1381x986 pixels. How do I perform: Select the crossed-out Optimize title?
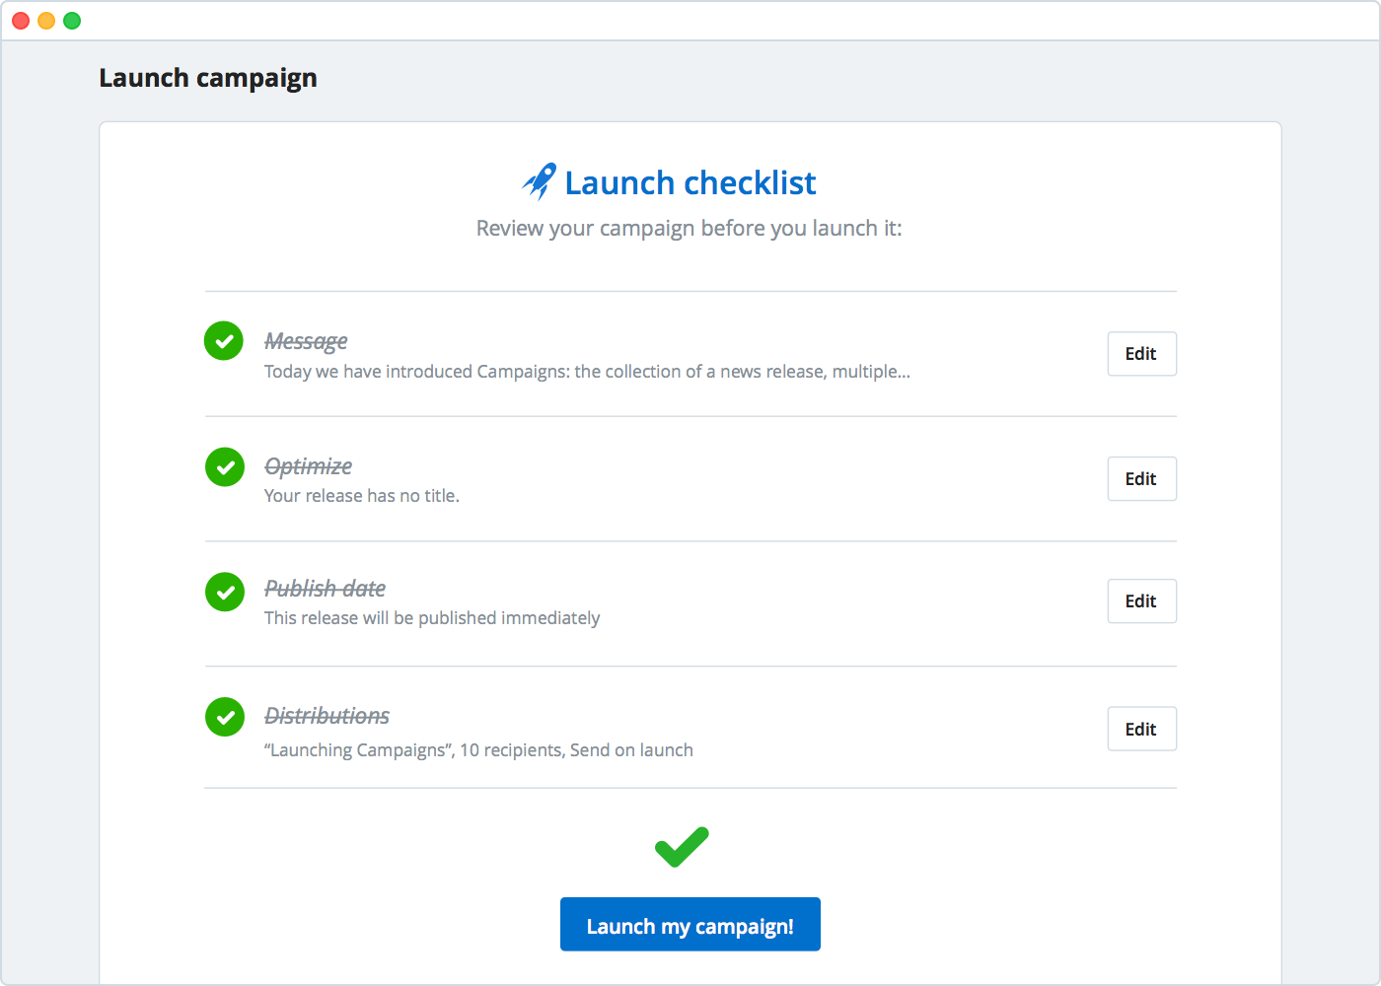click(x=308, y=466)
